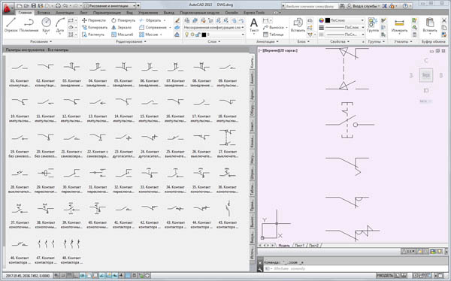
Task: Select the Отрезок line tool
Action: (11, 25)
